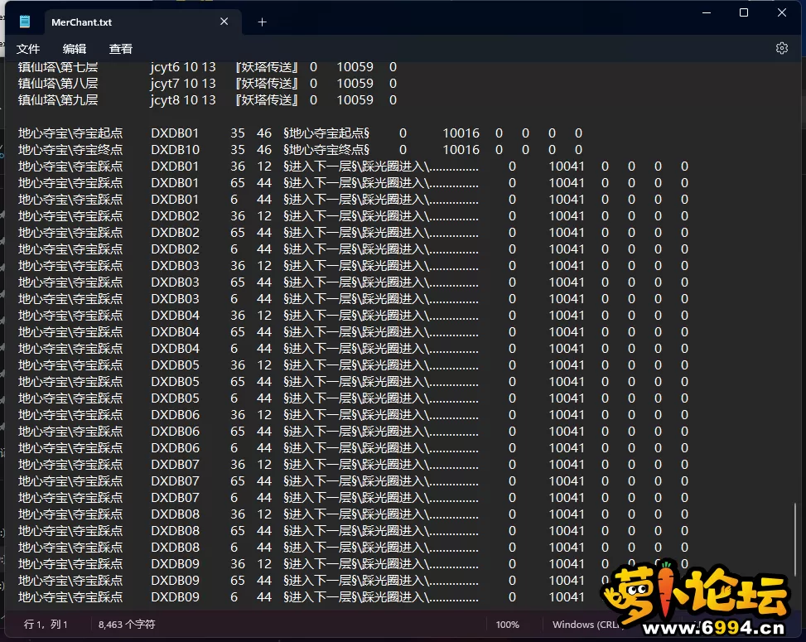Screen dimensions: 806x642
Task: Click the text 地心夺宝\夺宝起点
Action: [x=70, y=133]
